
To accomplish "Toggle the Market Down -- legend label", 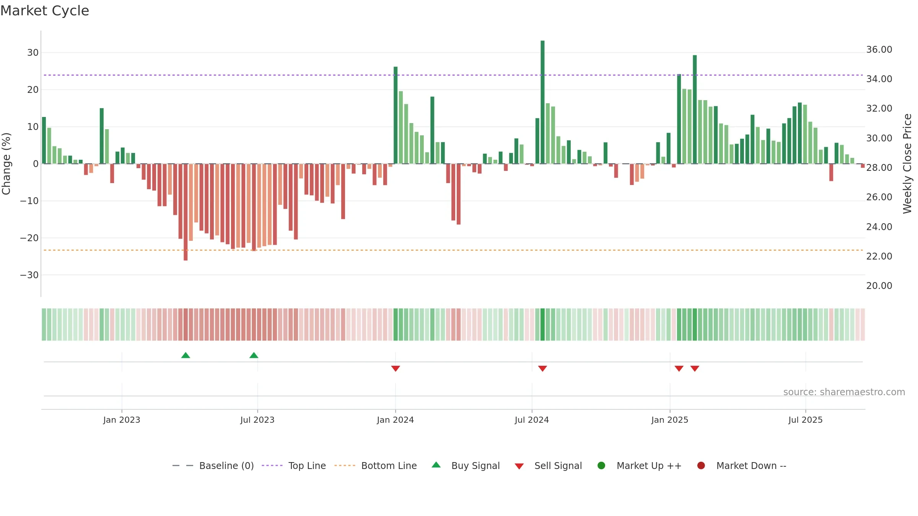I will (x=751, y=466).
